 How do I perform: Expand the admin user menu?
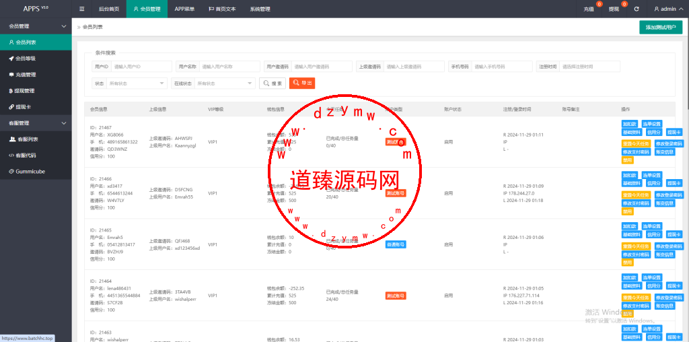(x=668, y=9)
